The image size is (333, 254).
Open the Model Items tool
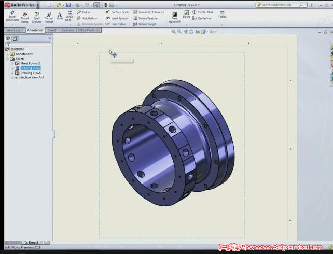24,18
